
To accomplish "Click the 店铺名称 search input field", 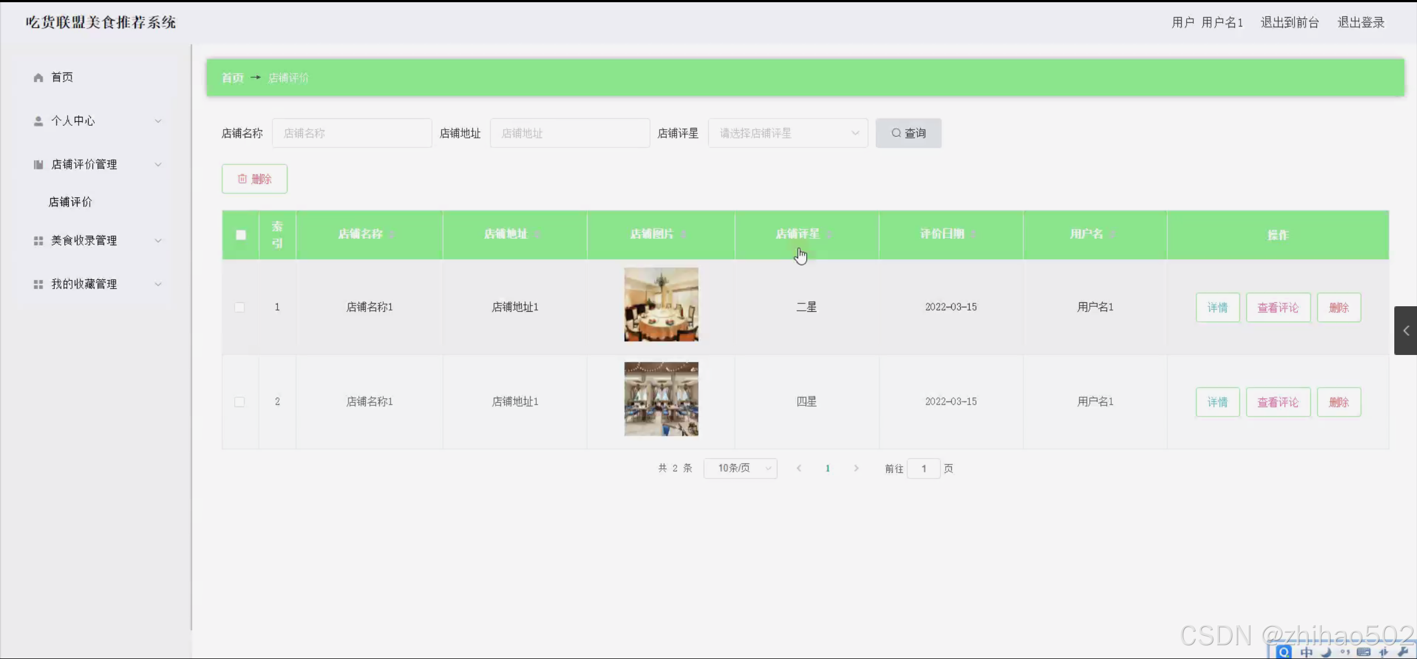I will [x=352, y=133].
